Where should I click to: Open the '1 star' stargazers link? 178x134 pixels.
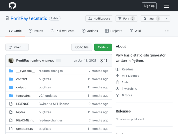tap(126, 82)
